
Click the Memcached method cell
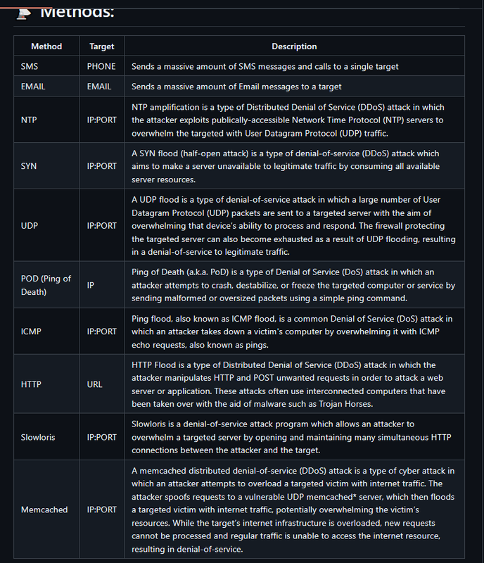(x=46, y=509)
